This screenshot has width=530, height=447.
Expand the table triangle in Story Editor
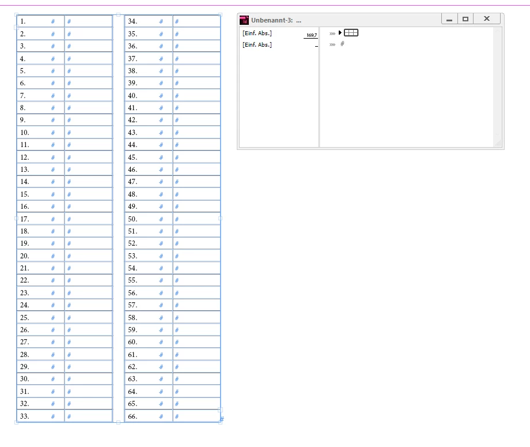tap(340, 33)
